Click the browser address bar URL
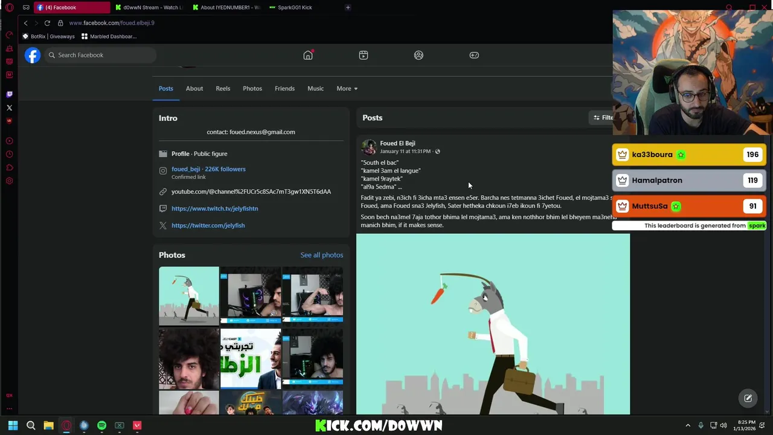The image size is (773, 435). click(112, 23)
